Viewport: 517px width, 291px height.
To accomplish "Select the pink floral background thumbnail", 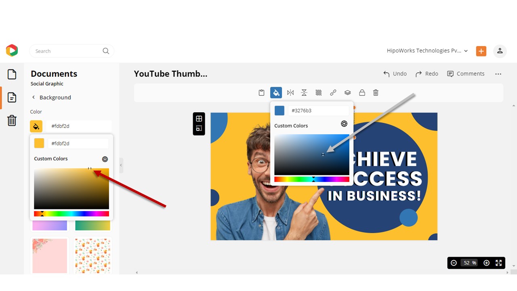I will click(x=50, y=255).
